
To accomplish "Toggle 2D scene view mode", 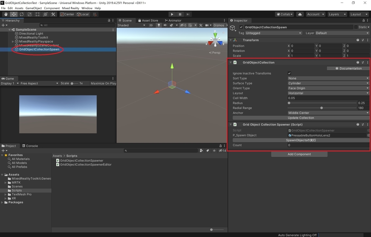I will 151,25.
